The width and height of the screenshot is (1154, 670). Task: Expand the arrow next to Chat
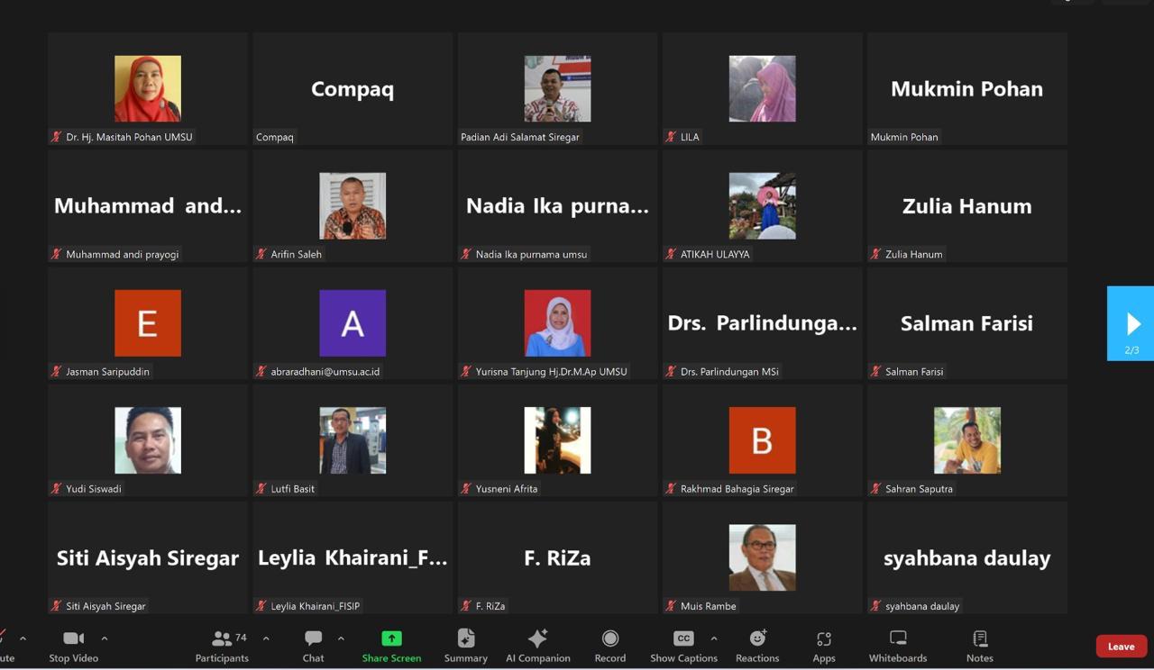pyautogui.click(x=341, y=638)
